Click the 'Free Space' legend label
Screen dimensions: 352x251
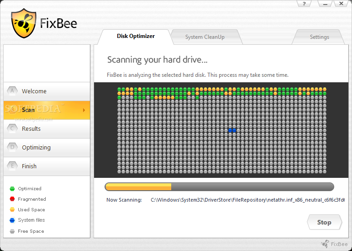click(x=31, y=231)
